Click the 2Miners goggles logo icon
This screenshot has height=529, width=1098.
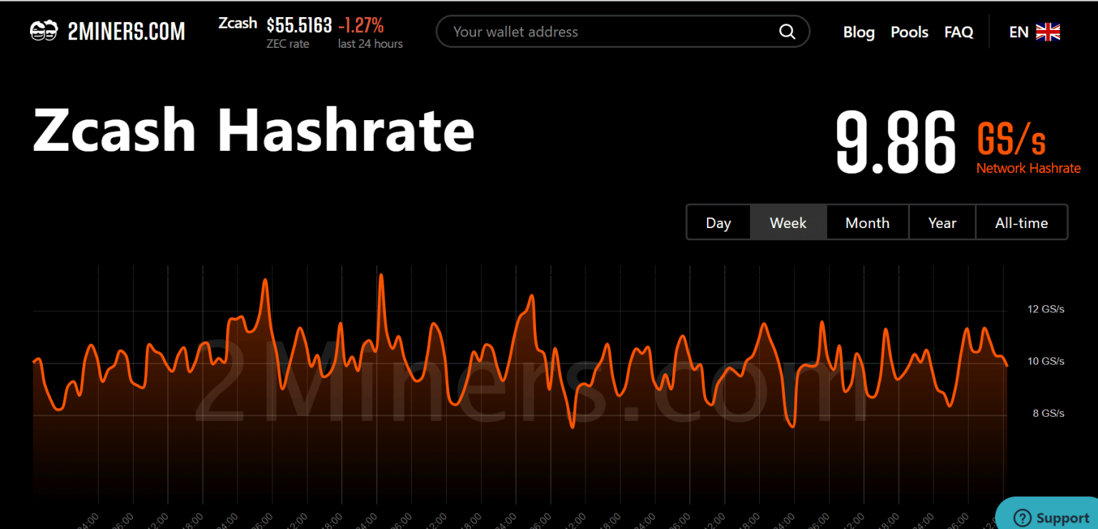click(44, 31)
